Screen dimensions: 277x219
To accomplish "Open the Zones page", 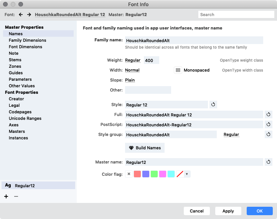I will coord(15,66).
